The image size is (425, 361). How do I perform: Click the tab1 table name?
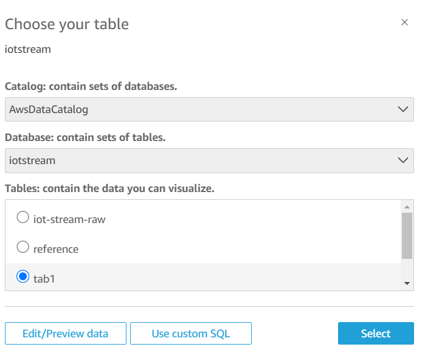(x=45, y=279)
